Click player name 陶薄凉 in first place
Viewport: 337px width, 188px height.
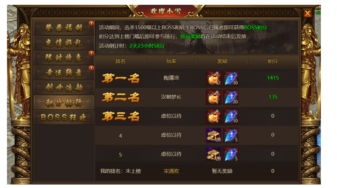(x=171, y=78)
